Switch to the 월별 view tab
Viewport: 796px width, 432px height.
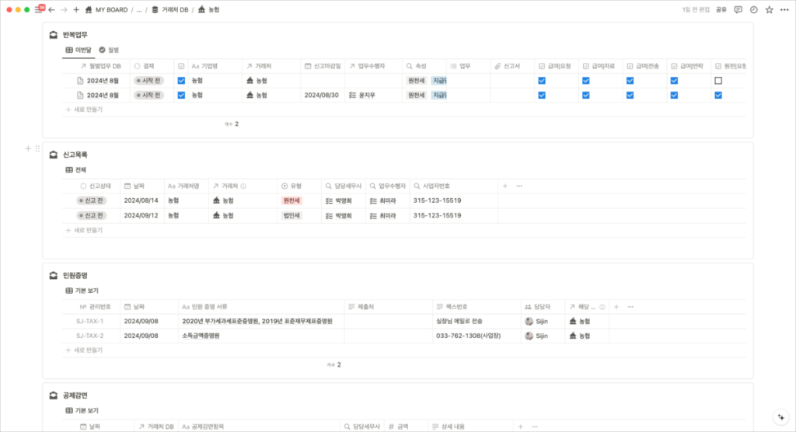pyautogui.click(x=109, y=50)
